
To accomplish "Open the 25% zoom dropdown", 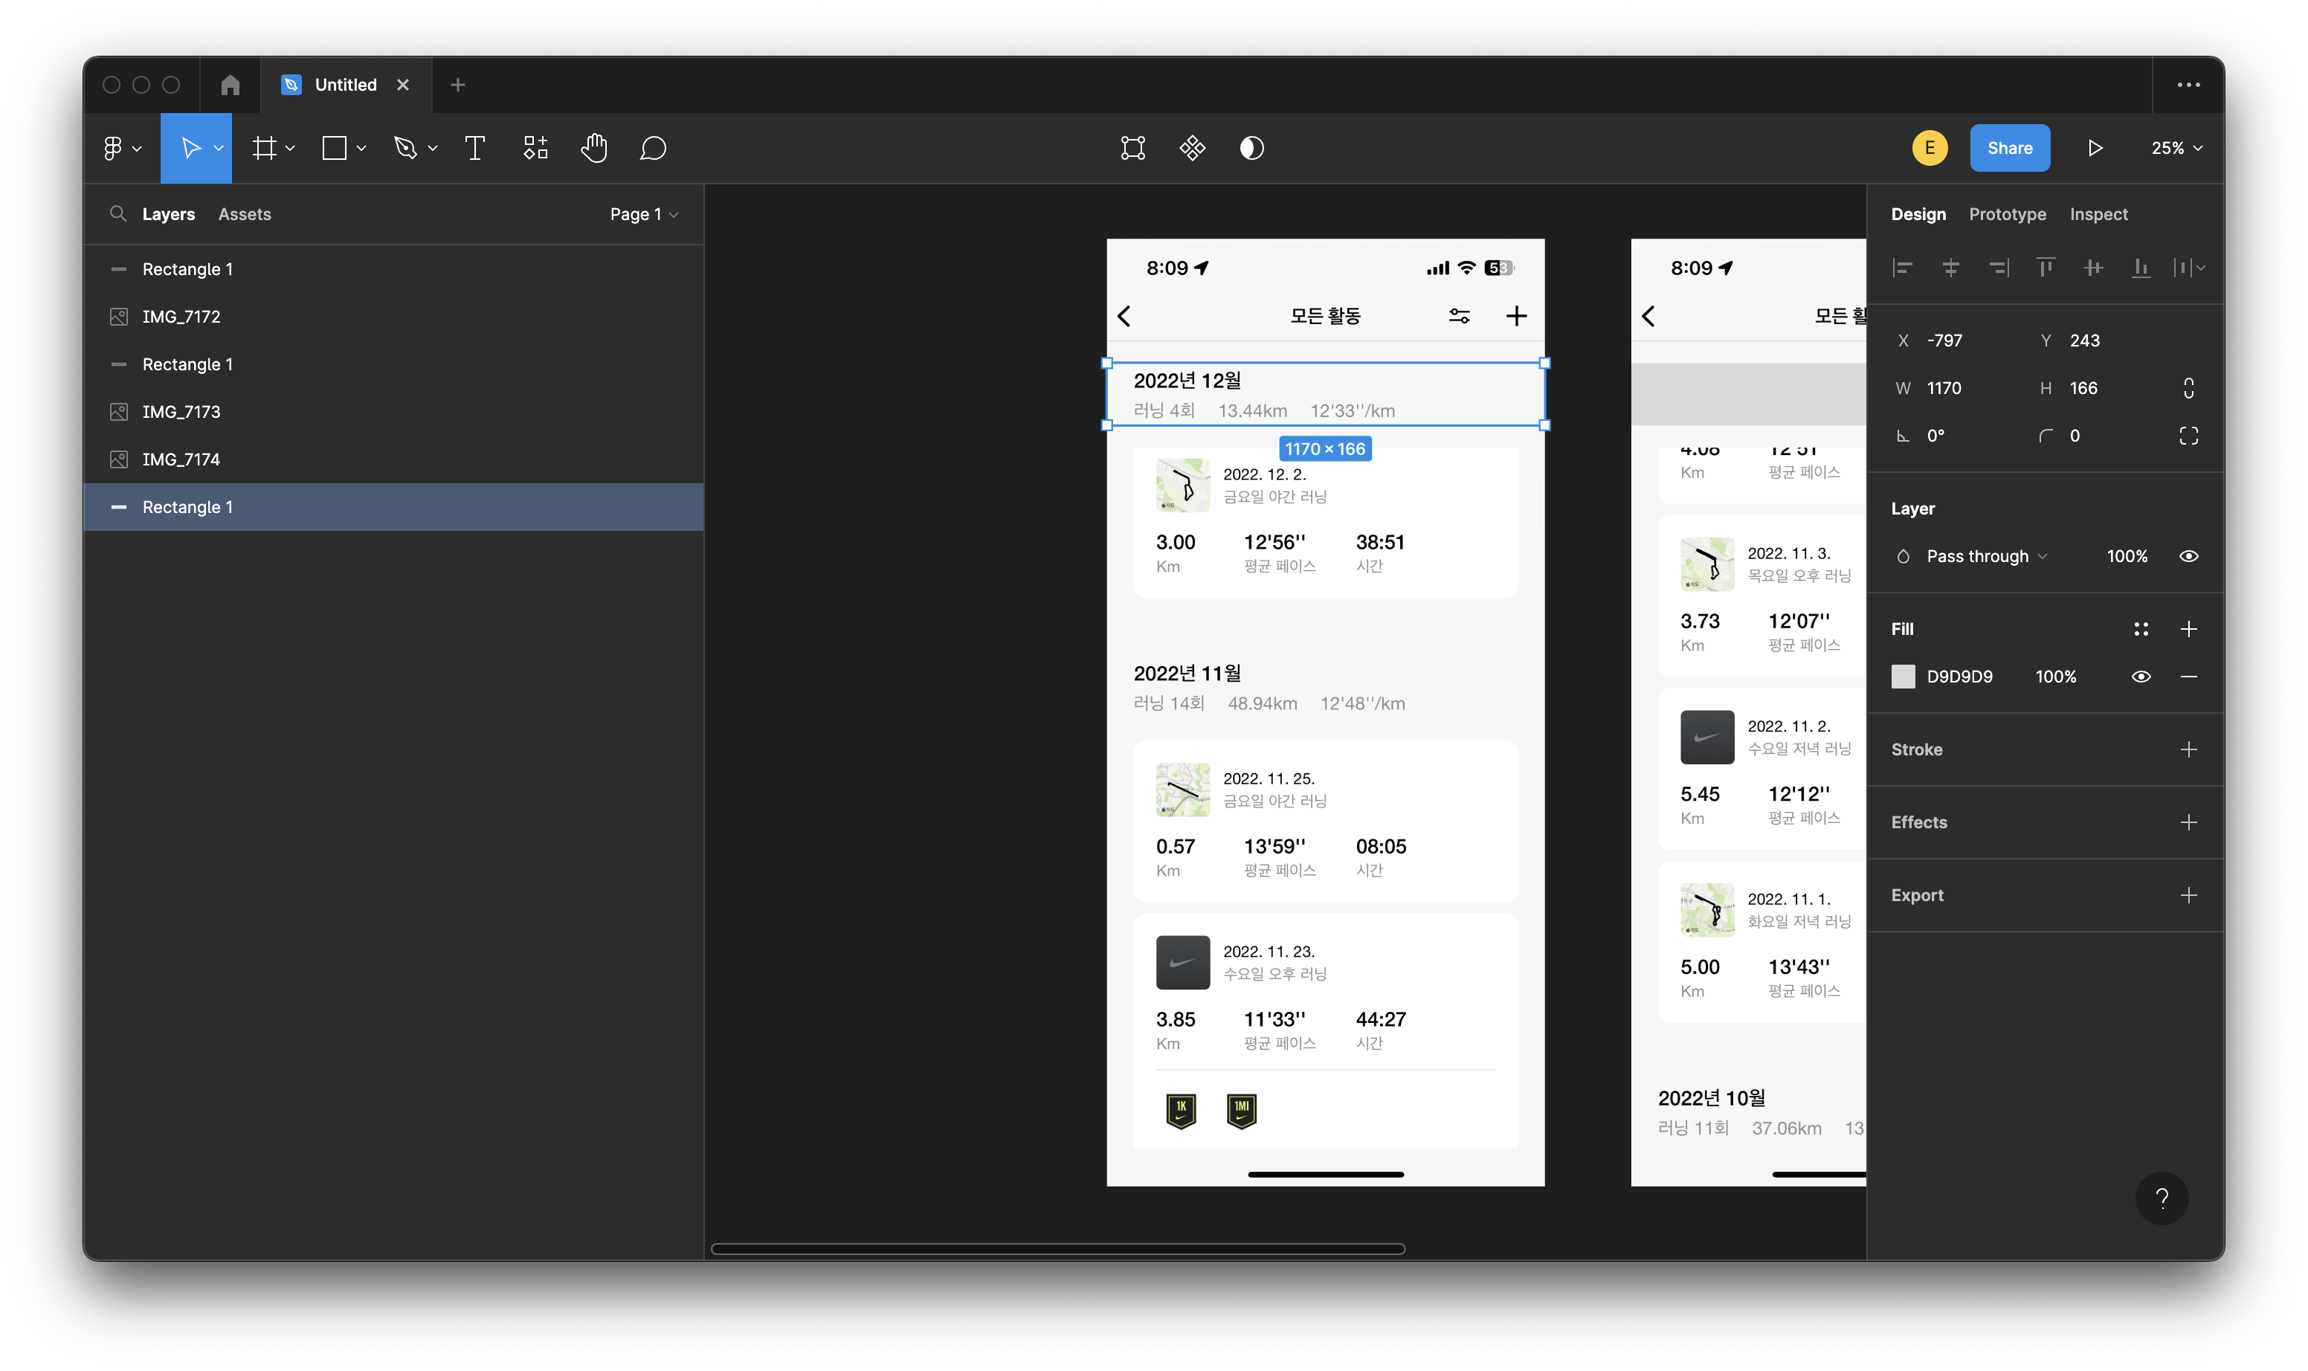I will [2176, 148].
